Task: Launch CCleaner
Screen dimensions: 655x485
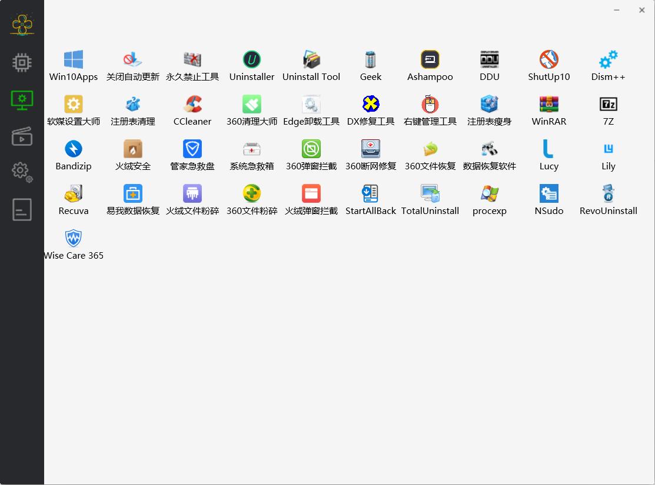Action: pyautogui.click(x=192, y=107)
